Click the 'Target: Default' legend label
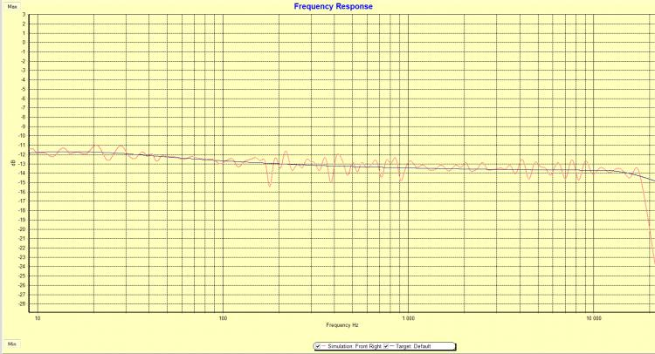Image resolution: width=655 pixels, height=354 pixels. coord(413,346)
